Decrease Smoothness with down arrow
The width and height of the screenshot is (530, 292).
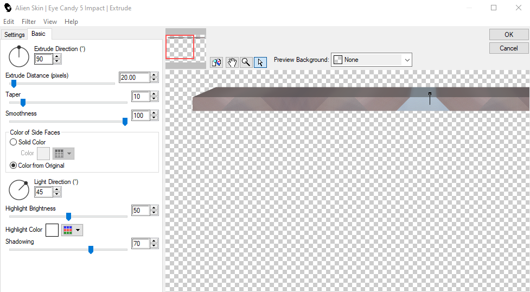[x=154, y=117]
